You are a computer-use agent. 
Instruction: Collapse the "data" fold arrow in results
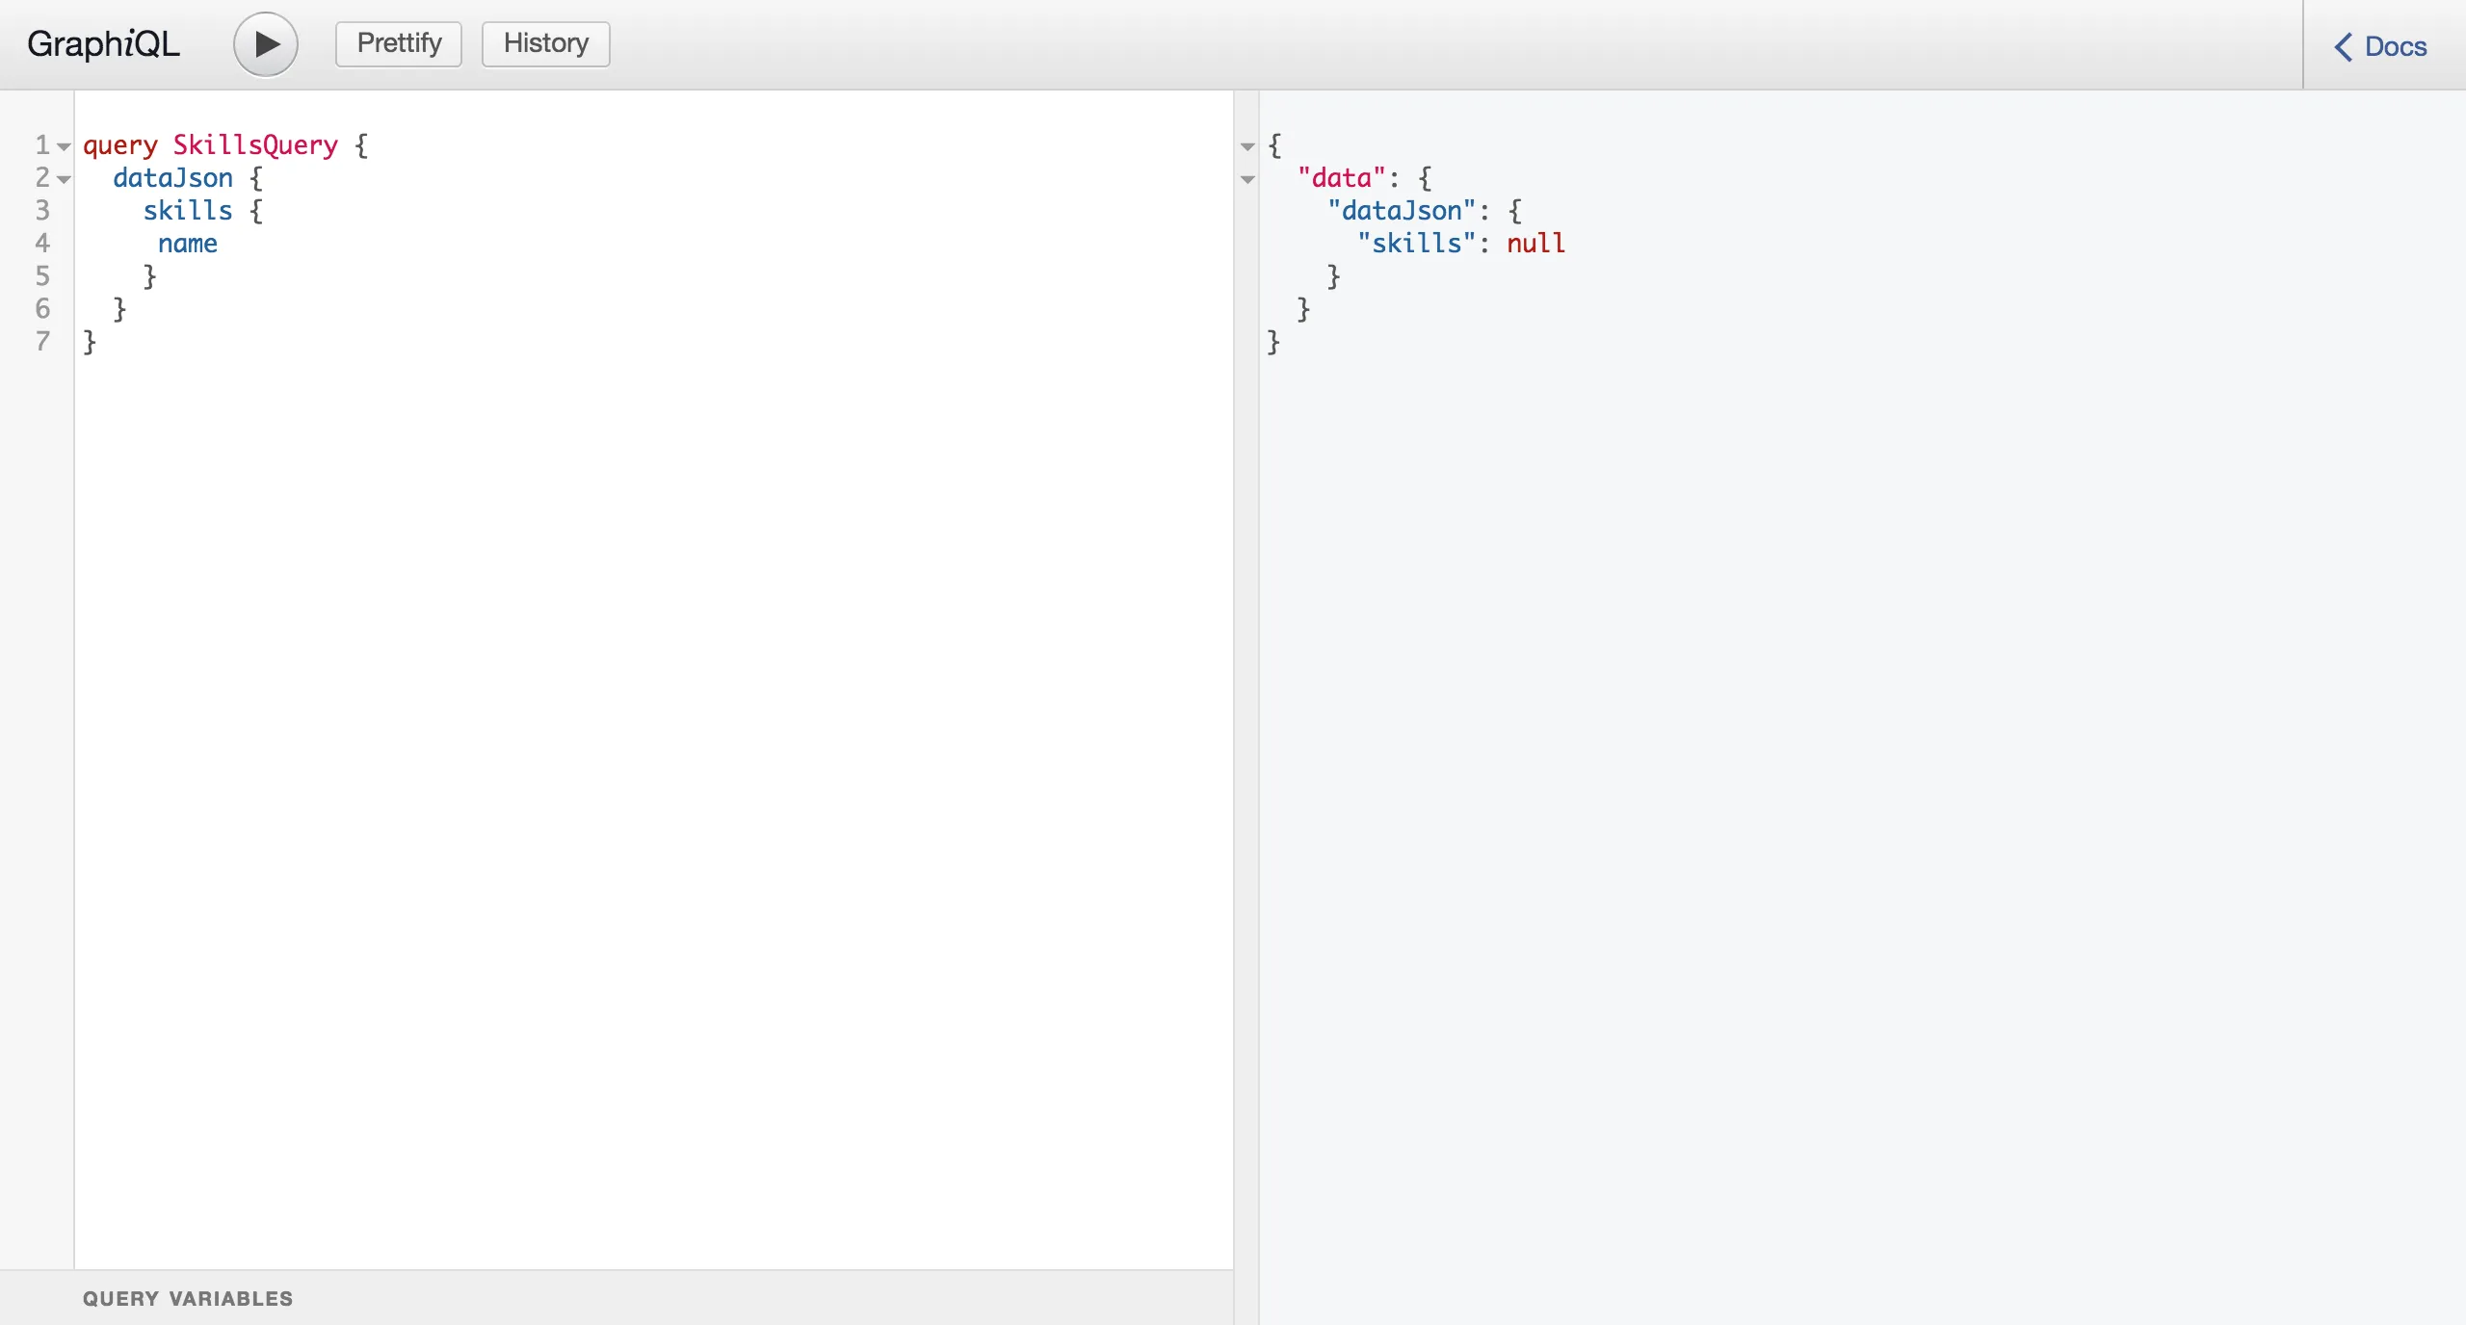point(1247,179)
